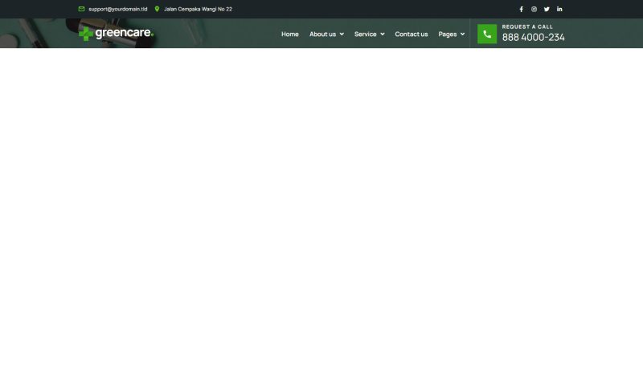The image size is (643, 369).
Task: Open the Twitter social icon
Action: tap(547, 9)
